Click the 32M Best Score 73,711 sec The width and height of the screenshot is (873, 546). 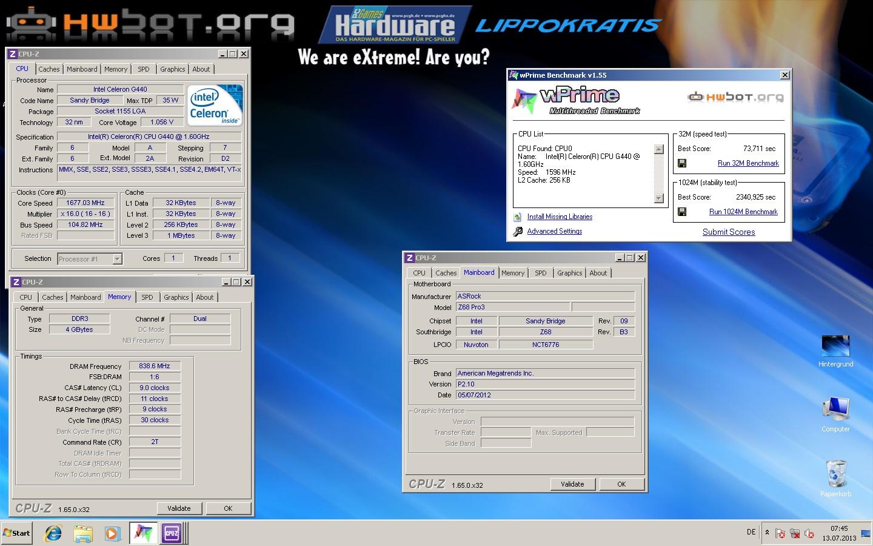[759, 149]
